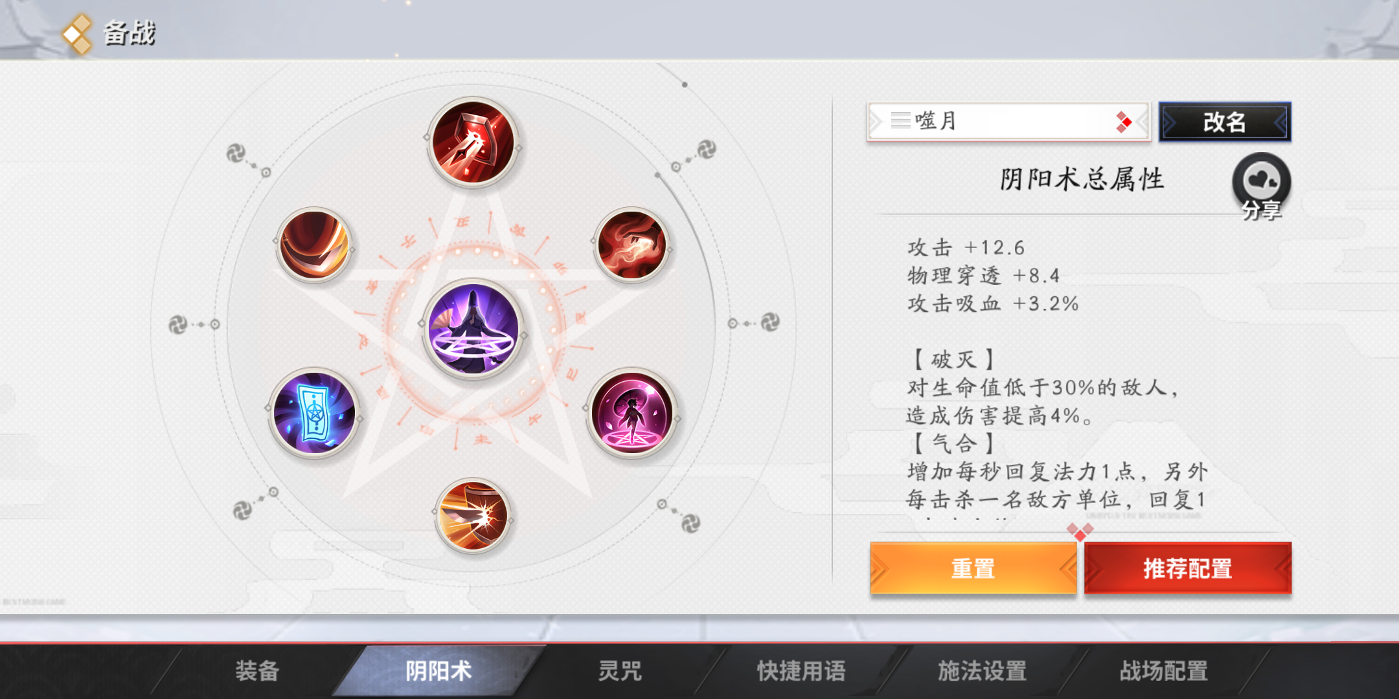Apply the red 推荐配置 button
Viewport: 1399px width, 699px height.
(x=1188, y=568)
